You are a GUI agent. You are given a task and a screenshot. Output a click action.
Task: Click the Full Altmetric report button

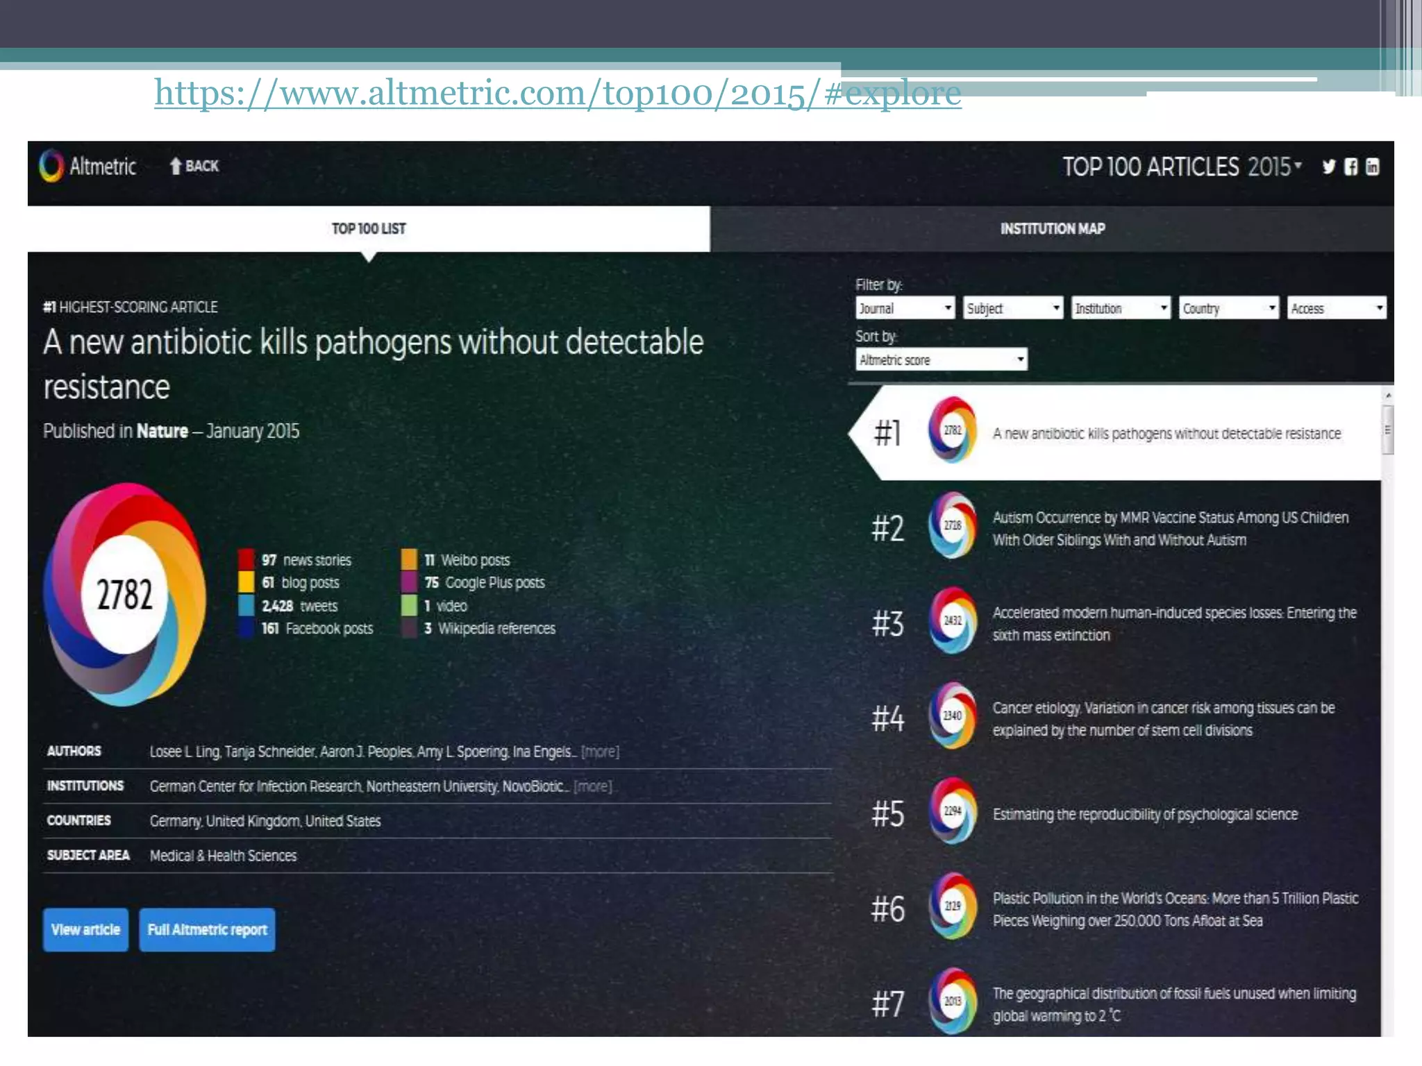pos(207,929)
